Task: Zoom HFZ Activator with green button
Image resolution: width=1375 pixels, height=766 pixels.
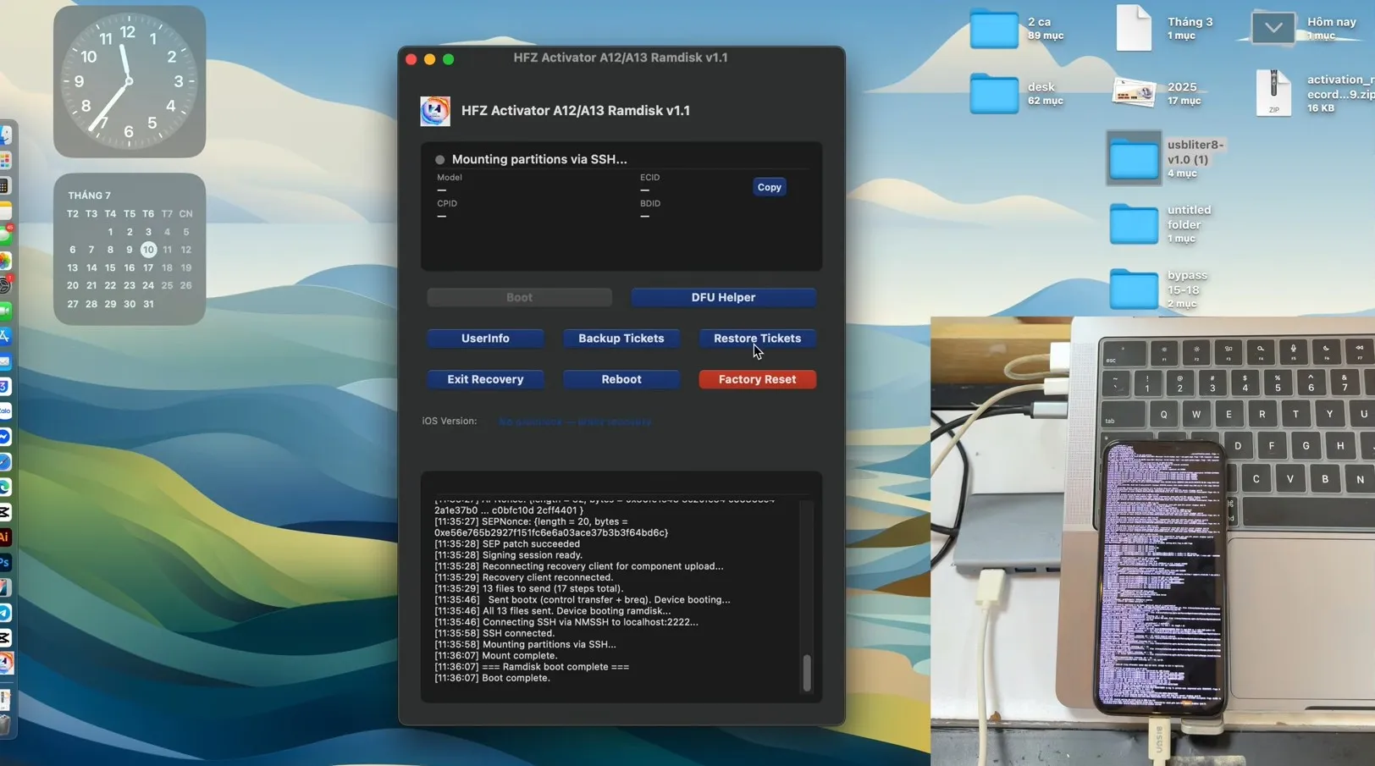Action: [449, 59]
